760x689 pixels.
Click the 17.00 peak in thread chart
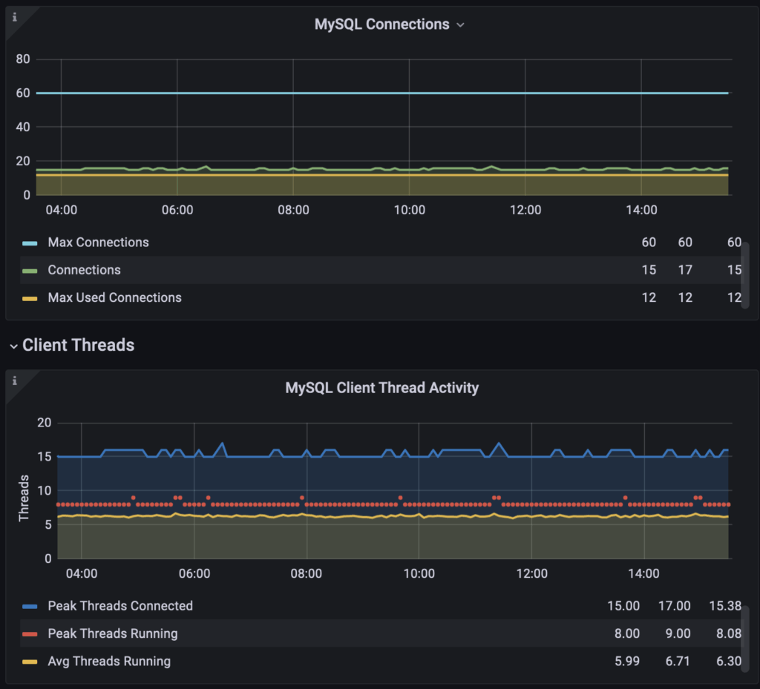click(499, 444)
